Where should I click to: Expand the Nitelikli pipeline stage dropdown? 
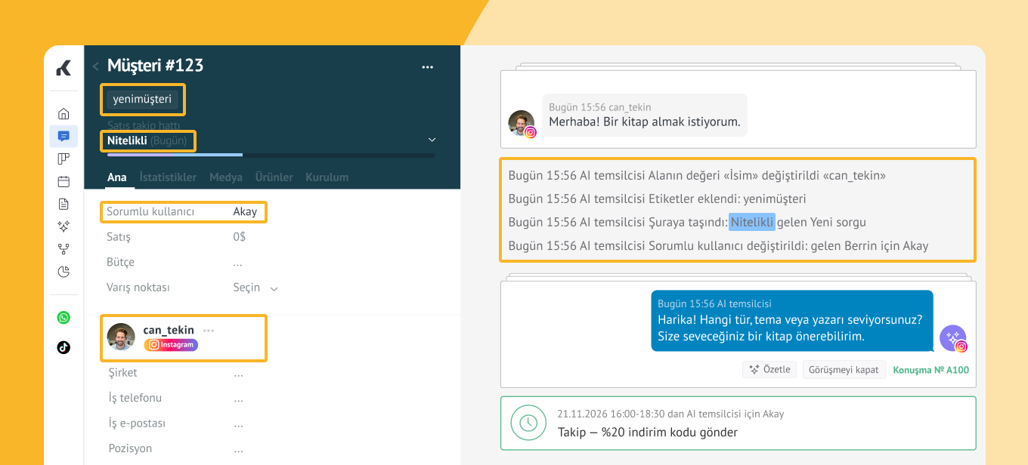(432, 140)
